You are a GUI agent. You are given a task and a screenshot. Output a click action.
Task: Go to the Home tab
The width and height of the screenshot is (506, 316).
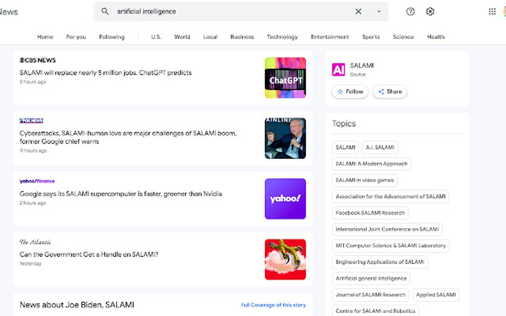pyautogui.click(x=45, y=37)
